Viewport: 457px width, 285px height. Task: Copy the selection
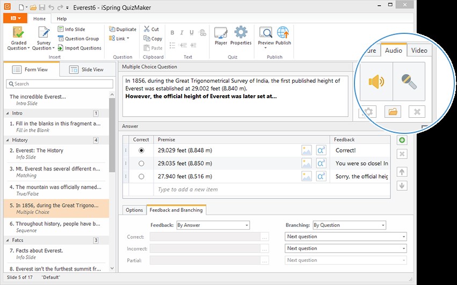click(x=153, y=39)
